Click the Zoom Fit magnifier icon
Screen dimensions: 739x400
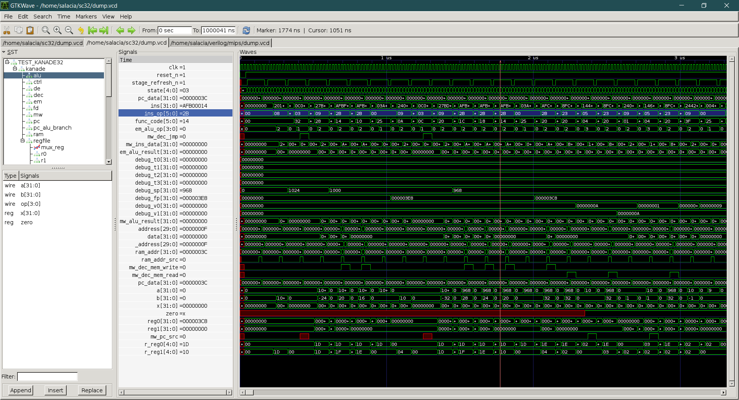click(x=46, y=30)
